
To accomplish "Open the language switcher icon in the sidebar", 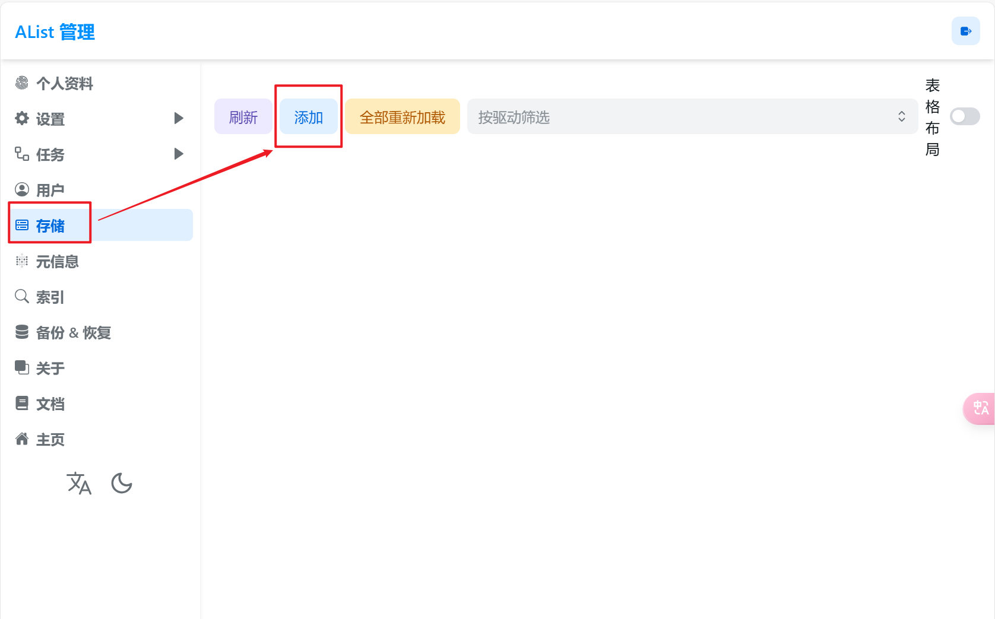I will (79, 484).
